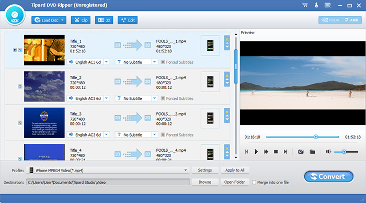
Task: Click Apply to All button
Action: (235, 170)
